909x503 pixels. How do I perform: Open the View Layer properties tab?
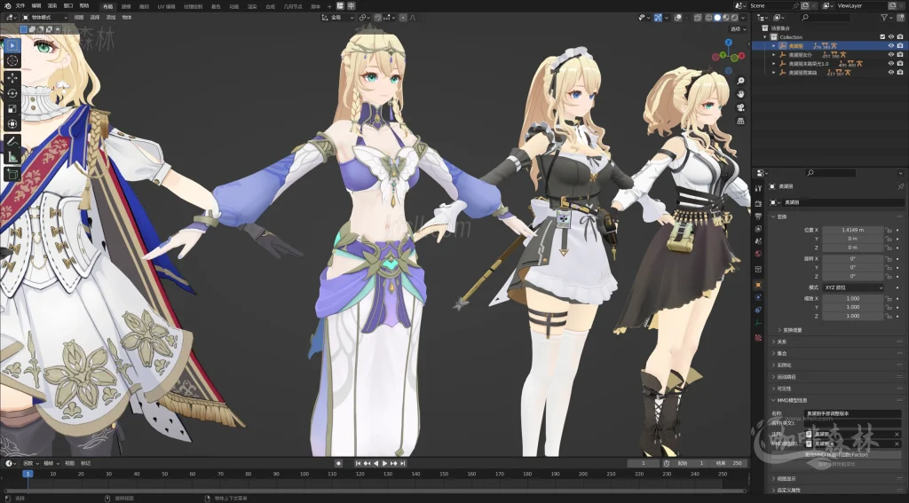pos(758,228)
